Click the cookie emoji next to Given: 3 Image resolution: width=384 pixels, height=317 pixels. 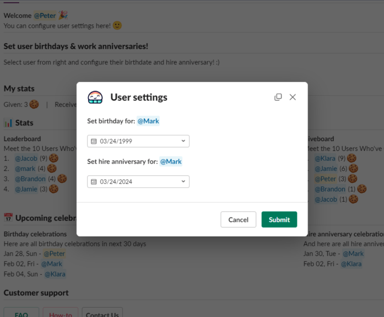tap(34, 104)
